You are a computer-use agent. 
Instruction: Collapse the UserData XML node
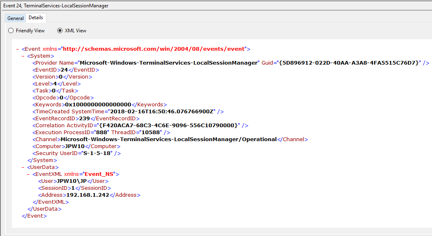23,167
